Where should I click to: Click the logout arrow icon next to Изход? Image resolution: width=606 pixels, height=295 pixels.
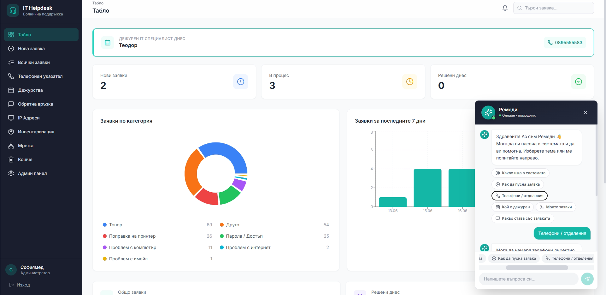pyautogui.click(x=12, y=285)
